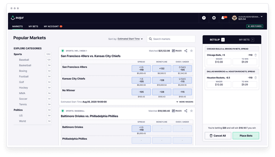Viewport: 275px width, 157px height.
Task: Open Rules for 49ers vs Chiefs market
Action: [x=177, y=51]
